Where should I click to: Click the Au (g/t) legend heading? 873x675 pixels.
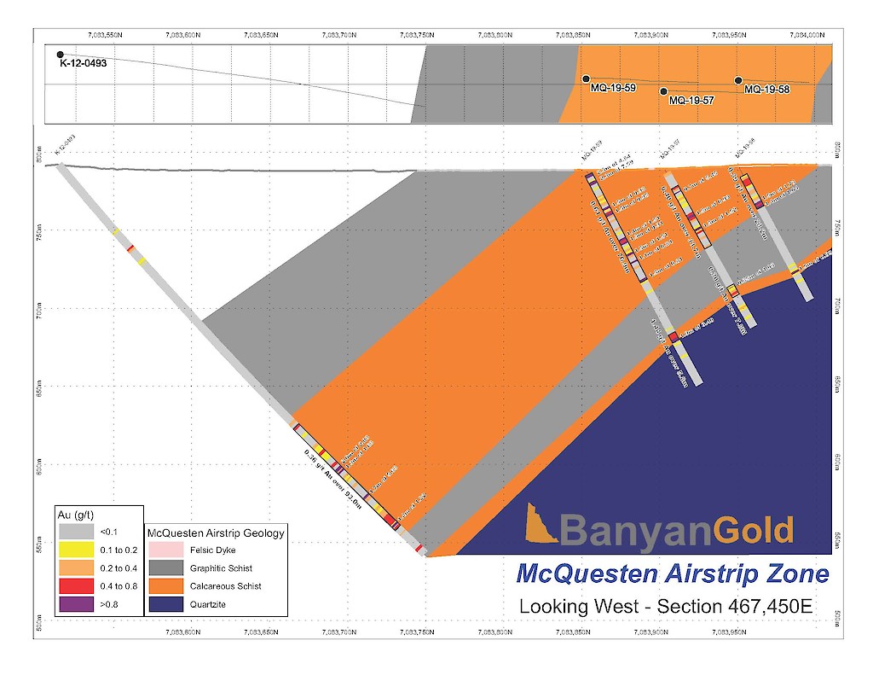75,514
